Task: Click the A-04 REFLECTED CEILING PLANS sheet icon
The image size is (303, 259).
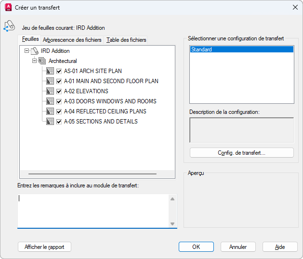Action: [x=50, y=111]
